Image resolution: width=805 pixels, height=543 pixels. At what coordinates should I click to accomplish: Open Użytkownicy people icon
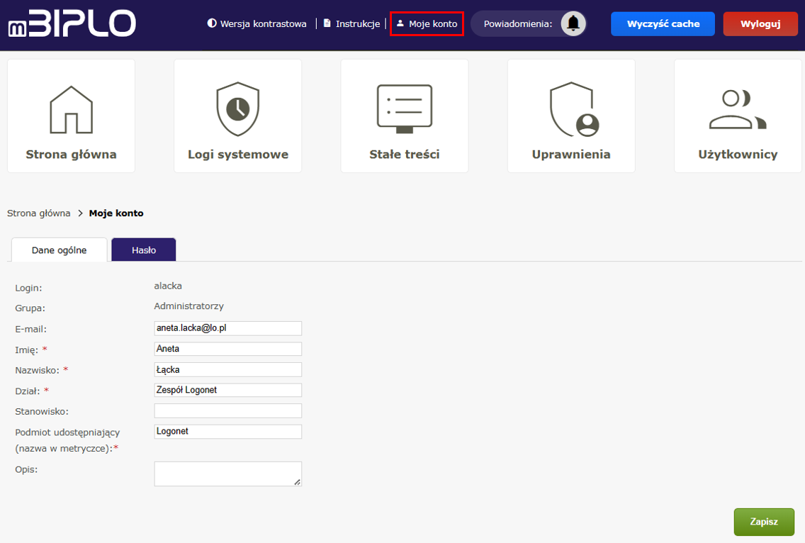pos(738,109)
